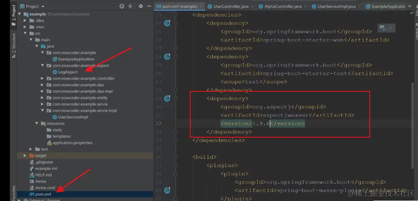The height and width of the screenshot is (201, 418).
Task: Click the blue java source folder icon
Action: tap(43, 46)
